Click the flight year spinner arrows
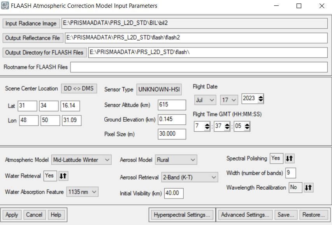Viewport: 332px width, 225px height. point(261,99)
